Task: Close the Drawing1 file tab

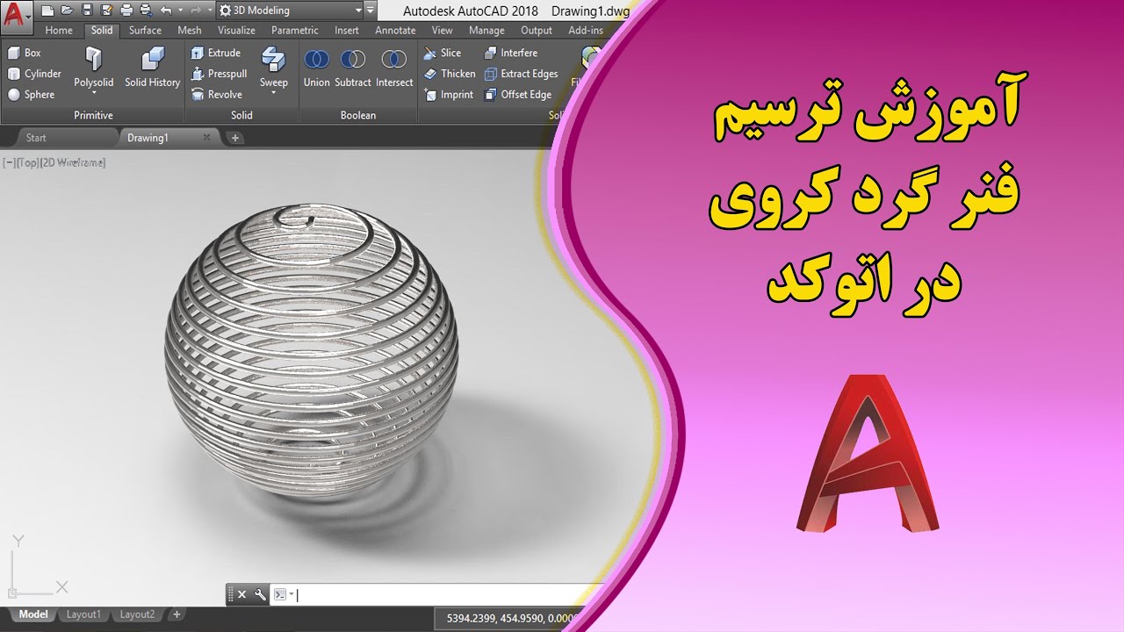Action: tap(207, 138)
